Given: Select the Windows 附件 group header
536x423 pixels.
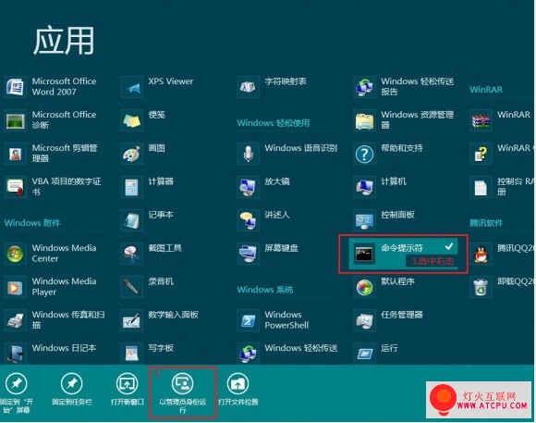Looking at the screenshot, I should (32, 223).
